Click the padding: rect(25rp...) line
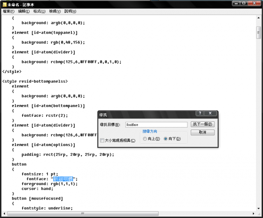Viewport: 263px width, 218px height. point(68,155)
